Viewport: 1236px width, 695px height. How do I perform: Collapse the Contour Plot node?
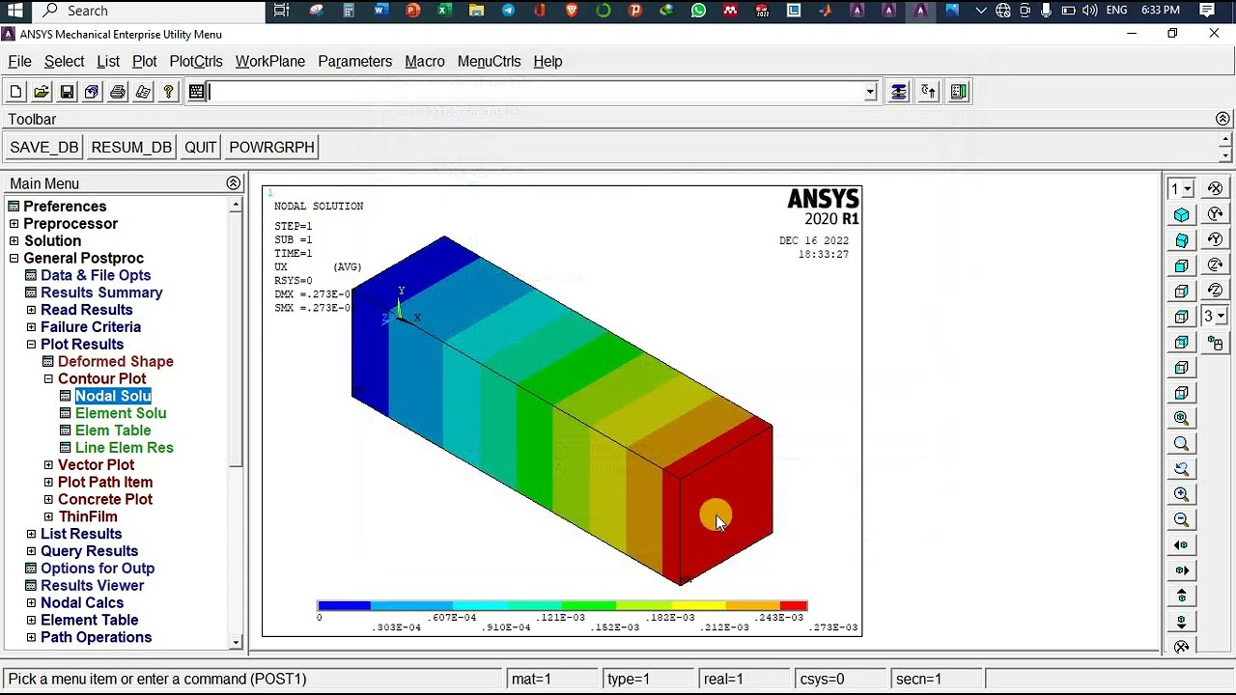[48, 379]
